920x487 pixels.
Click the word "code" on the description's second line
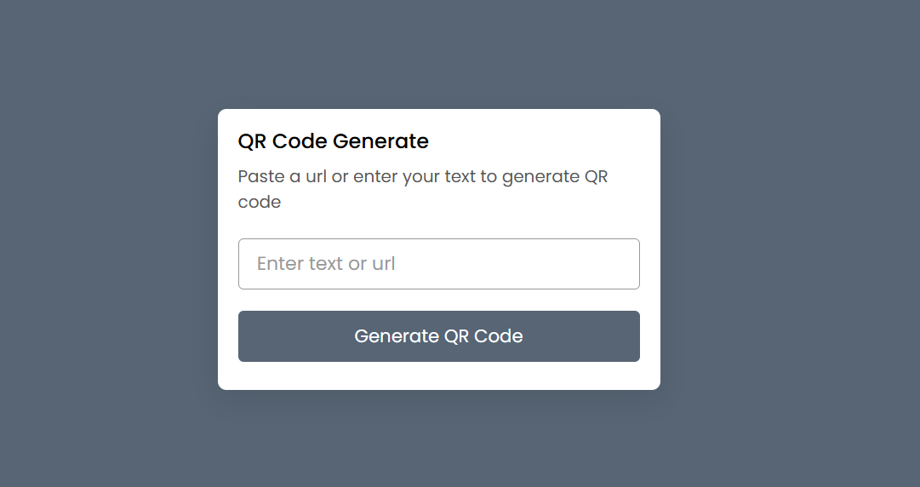point(260,203)
